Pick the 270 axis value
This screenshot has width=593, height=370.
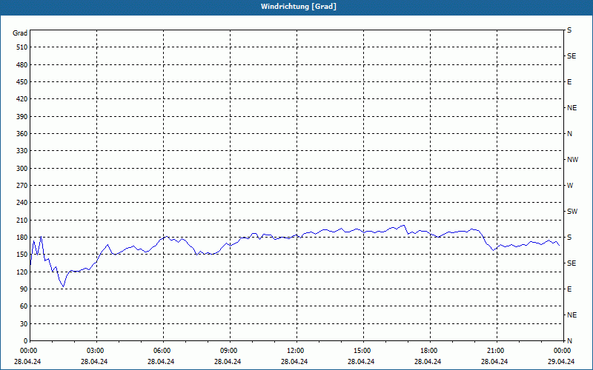click(x=22, y=186)
